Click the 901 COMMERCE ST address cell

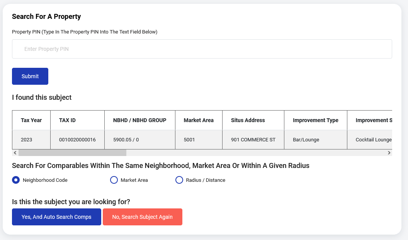pyautogui.click(x=253, y=139)
